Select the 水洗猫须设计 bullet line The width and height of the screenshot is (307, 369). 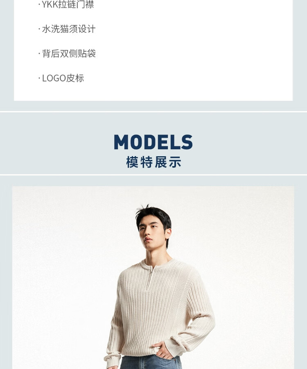point(69,29)
